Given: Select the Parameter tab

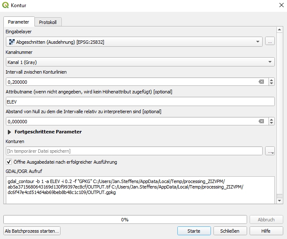Looking at the screenshot, I should [x=18, y=22].
